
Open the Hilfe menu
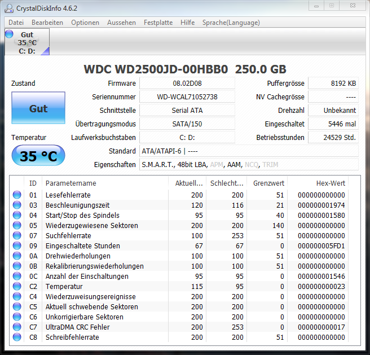pyautogui.click(x=187, y=23)
